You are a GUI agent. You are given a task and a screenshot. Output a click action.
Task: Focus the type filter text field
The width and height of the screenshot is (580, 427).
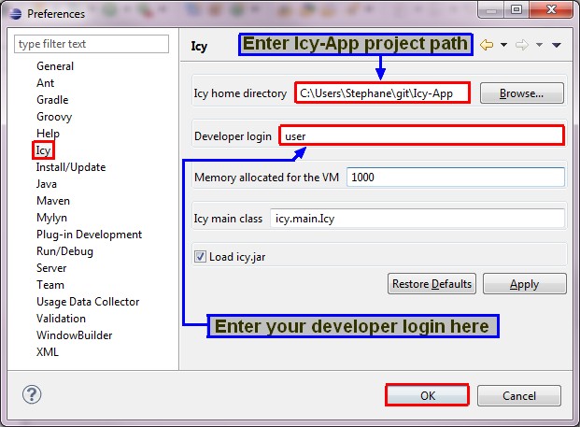click(92, 44)
